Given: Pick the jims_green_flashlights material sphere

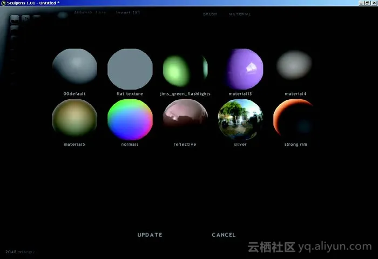Looking at the screenshot, I should tap(185, 69).
